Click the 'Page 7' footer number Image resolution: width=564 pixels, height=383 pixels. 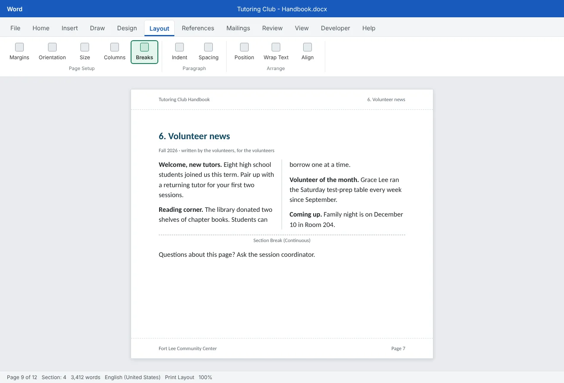pos(398,348)
